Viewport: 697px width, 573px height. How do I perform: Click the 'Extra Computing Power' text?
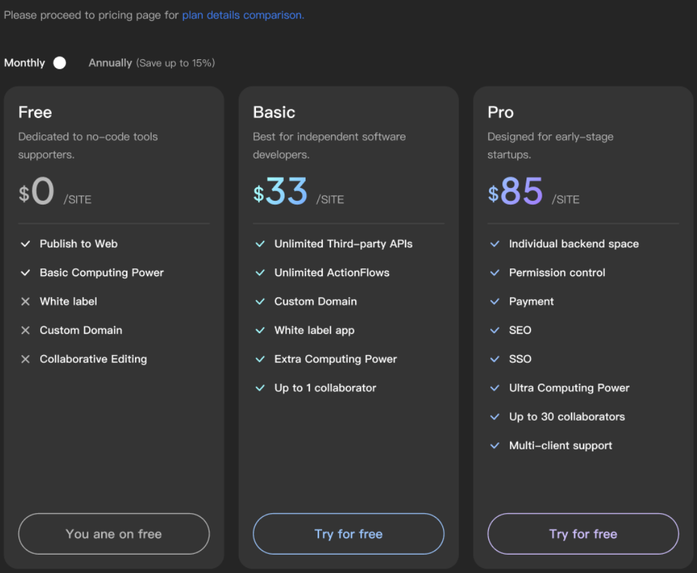[335, 359]
